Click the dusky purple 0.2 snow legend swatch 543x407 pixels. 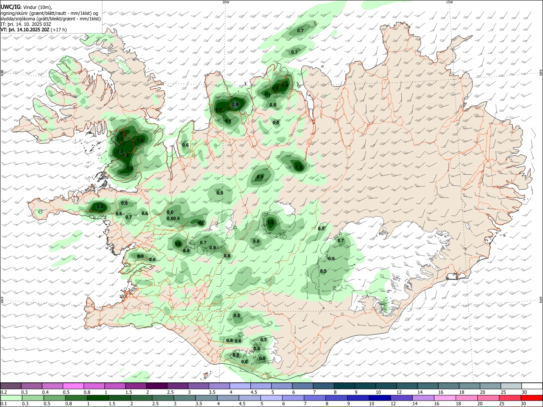click(11, 386)
